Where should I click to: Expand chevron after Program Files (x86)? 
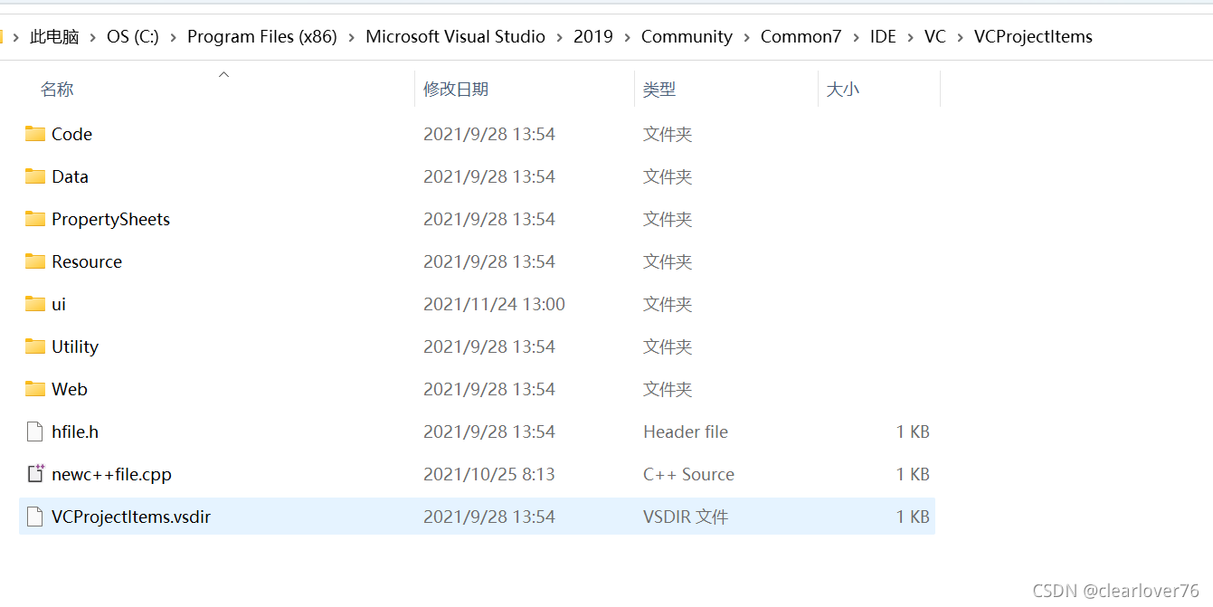click(x=352, y=37)
